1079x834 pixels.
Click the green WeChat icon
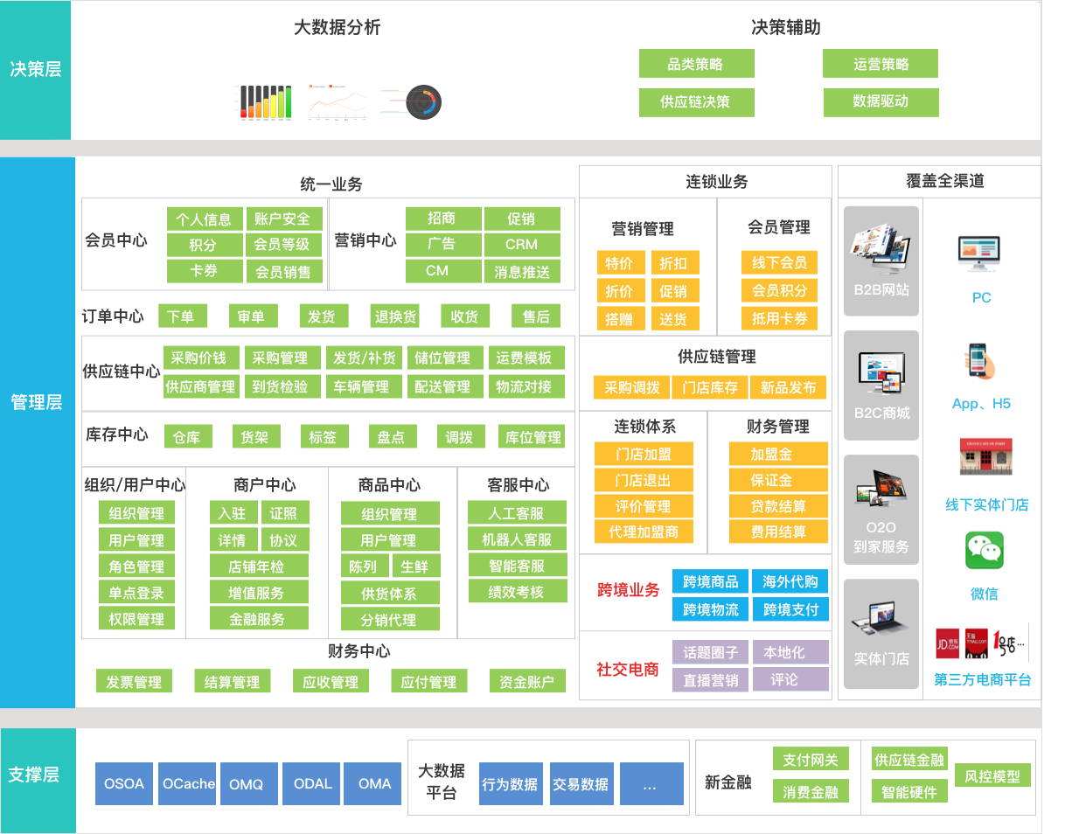click(984, 551)
